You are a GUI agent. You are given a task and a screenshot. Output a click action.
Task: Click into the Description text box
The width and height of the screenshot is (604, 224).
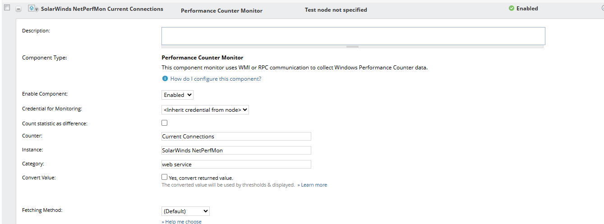[353, 36]
